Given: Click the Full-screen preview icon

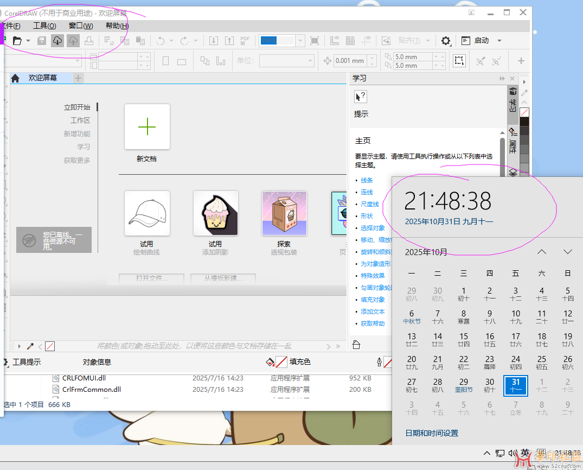Looking at the screenshot, I should [x=315, y=41].
